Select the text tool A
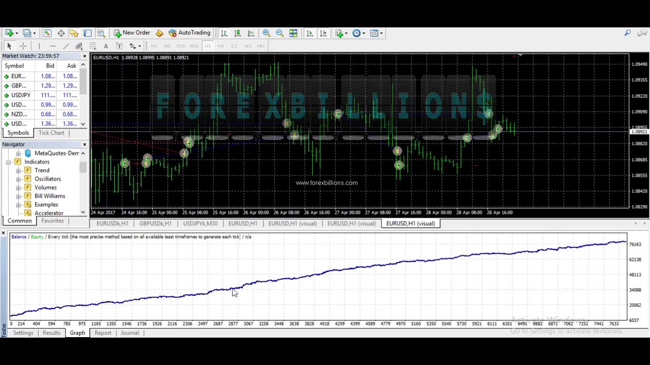The width and height of the screenshot is (650, 365). [106, 46]
